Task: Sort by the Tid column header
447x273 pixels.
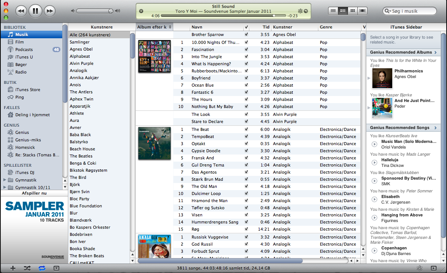Action: coord(261,27)
